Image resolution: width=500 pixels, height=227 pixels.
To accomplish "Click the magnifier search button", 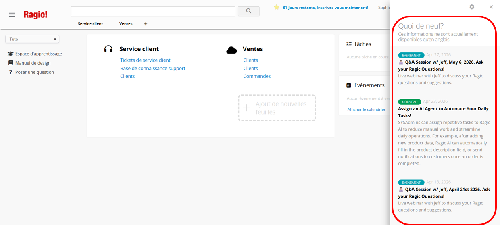I will [x=248, y=11].
